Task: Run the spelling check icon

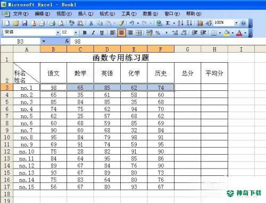Action: (x=71, y=23)
